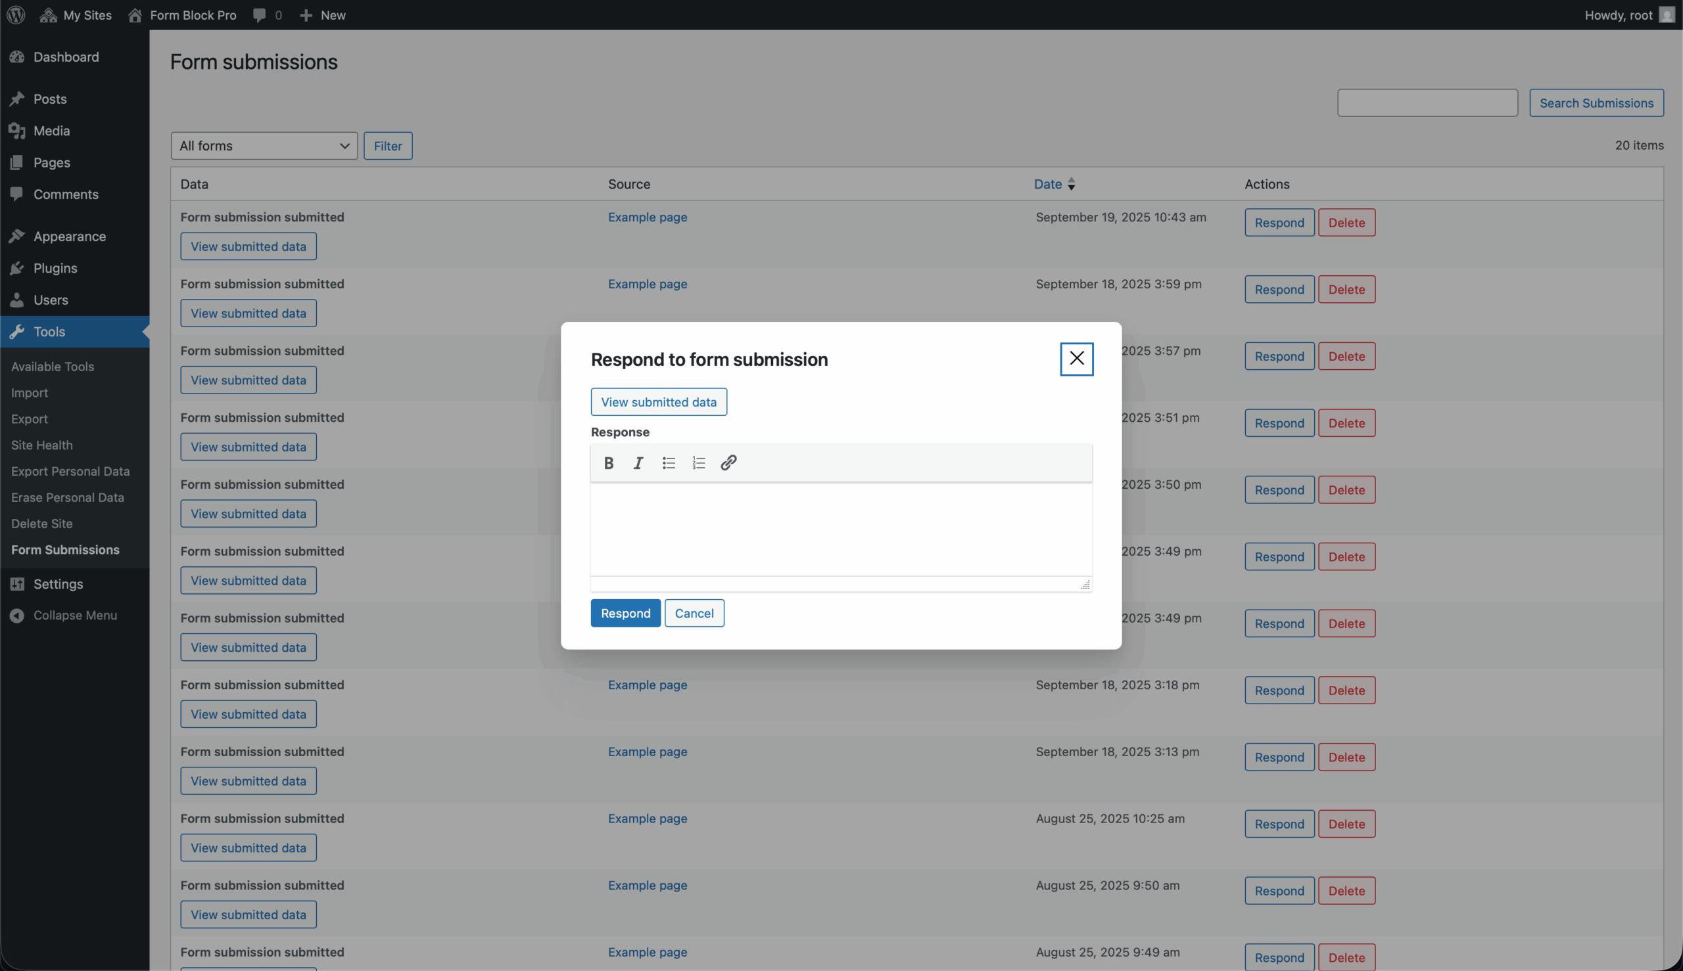Open Appearance via the brush icon
This screenshot has height=971, width=1683.
point(18,236)
